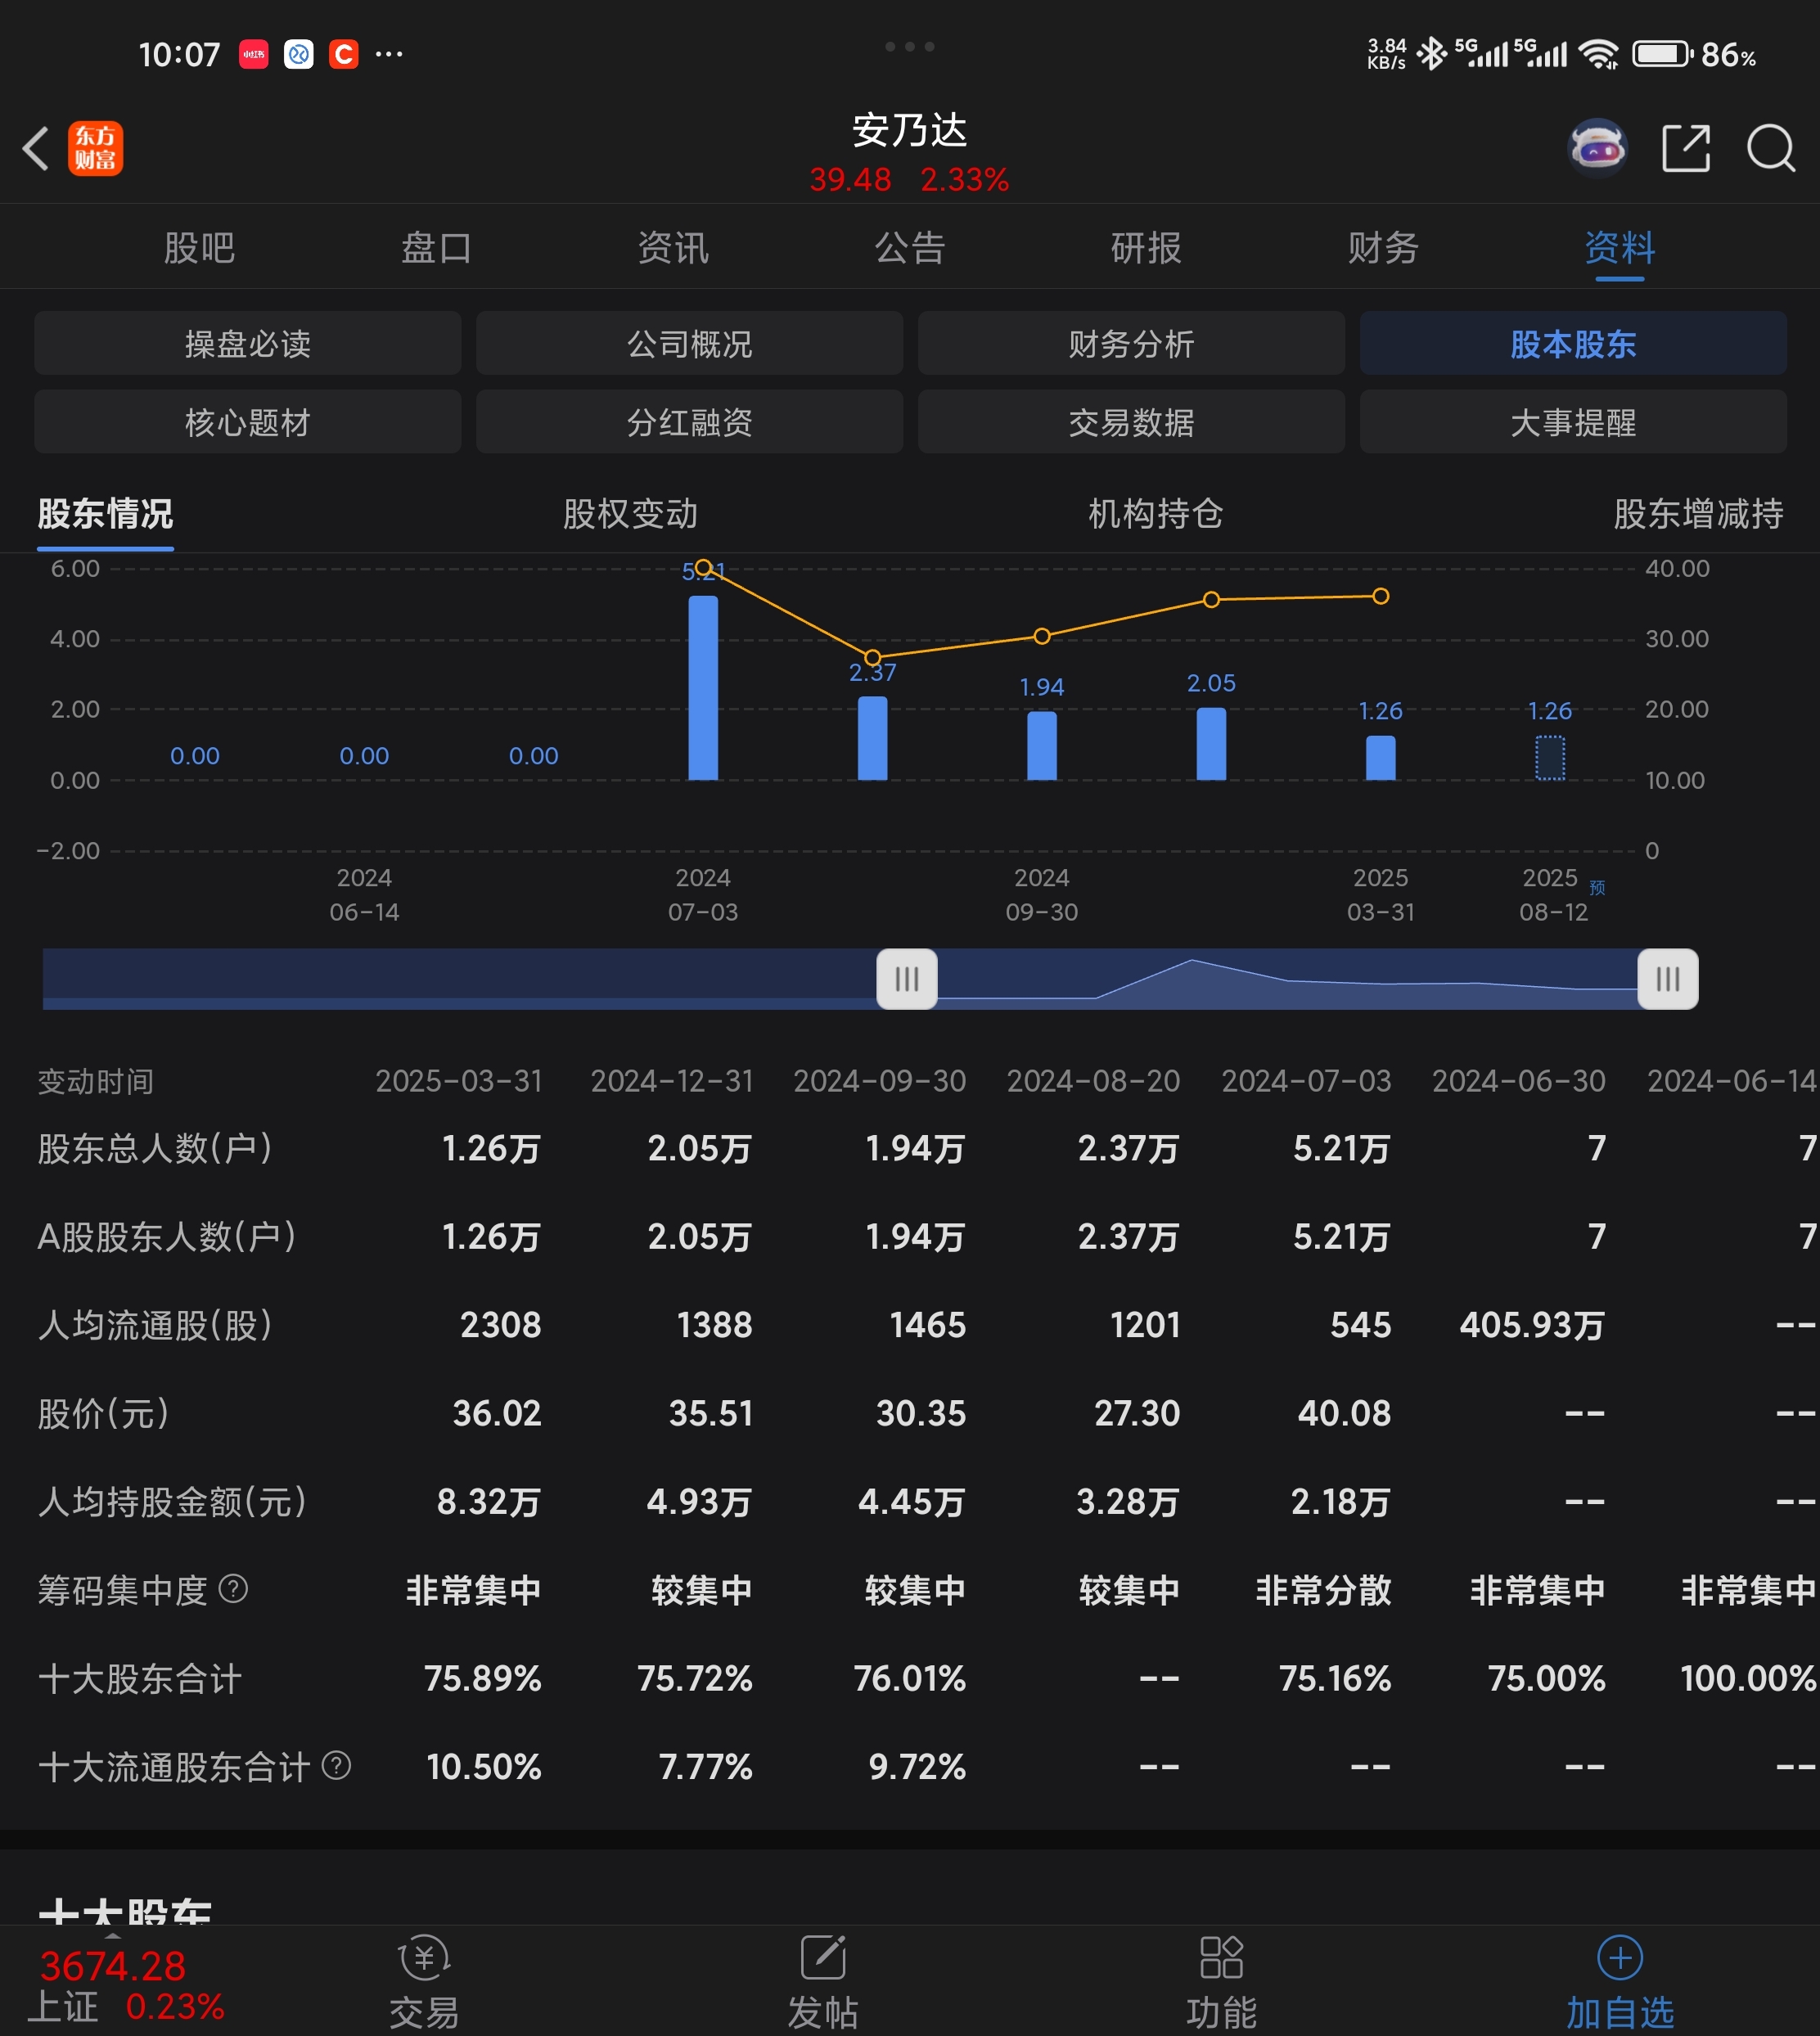This screenshot has width=1820, height=2036.
Task: Tap the 发帖 compose icon
Action: (823, 1958)
